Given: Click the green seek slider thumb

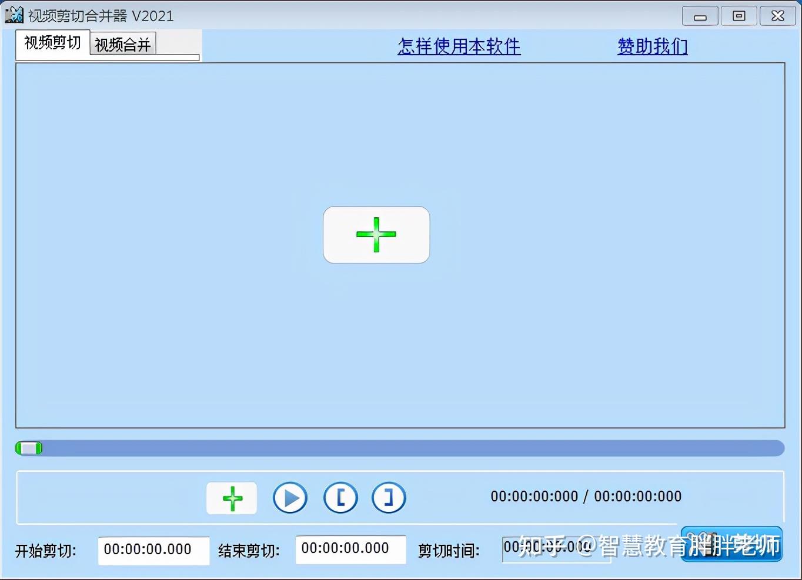Looking at the screenshot, I should click(x=29, y=449).
